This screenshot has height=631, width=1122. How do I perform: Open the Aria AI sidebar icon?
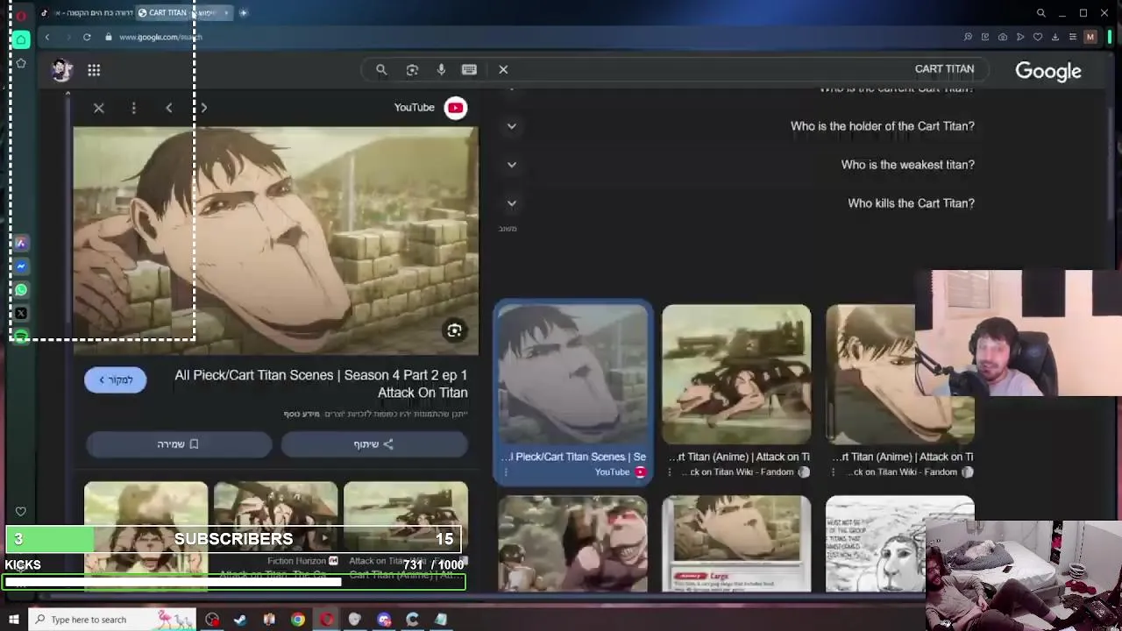coord(21,243)
